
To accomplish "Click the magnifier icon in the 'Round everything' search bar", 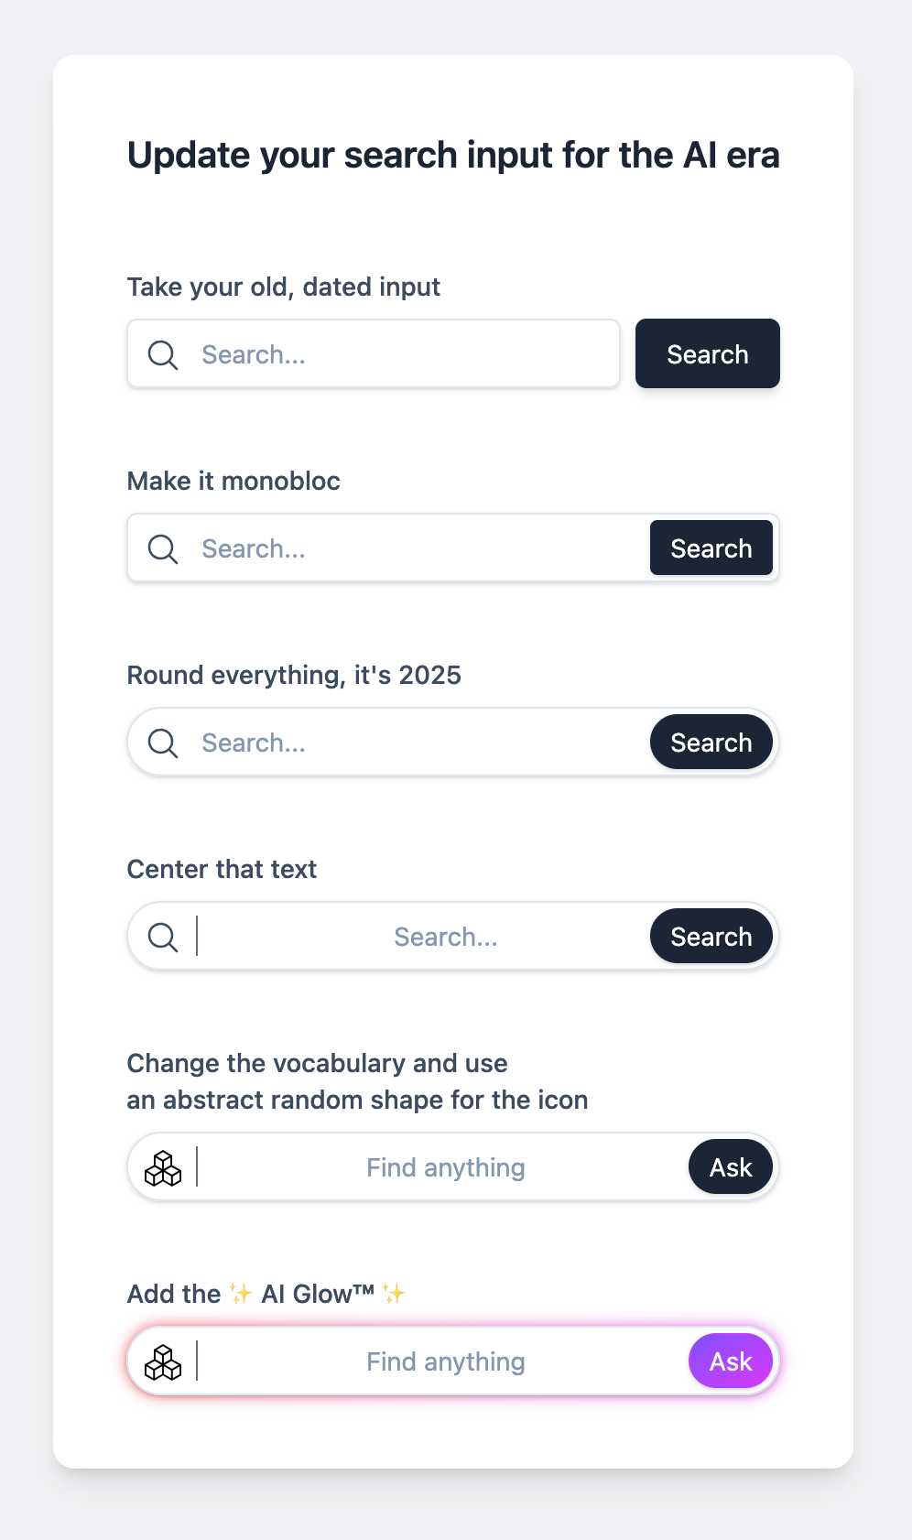I will 163,743.
